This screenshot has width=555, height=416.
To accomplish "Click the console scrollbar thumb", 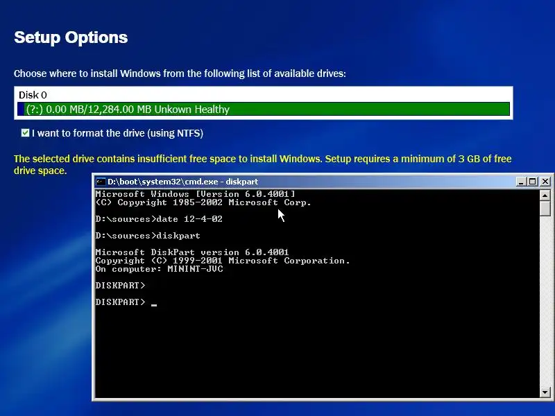I will tap(545, 208).
